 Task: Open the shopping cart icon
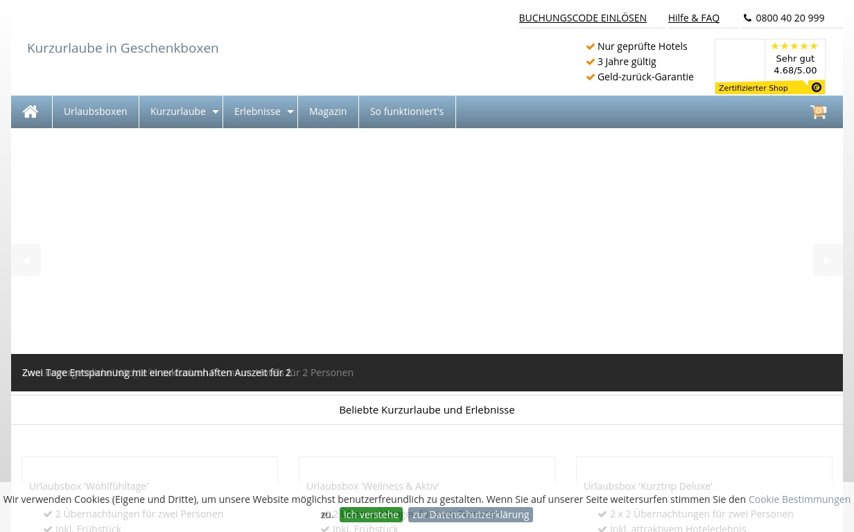pos(818,112)
